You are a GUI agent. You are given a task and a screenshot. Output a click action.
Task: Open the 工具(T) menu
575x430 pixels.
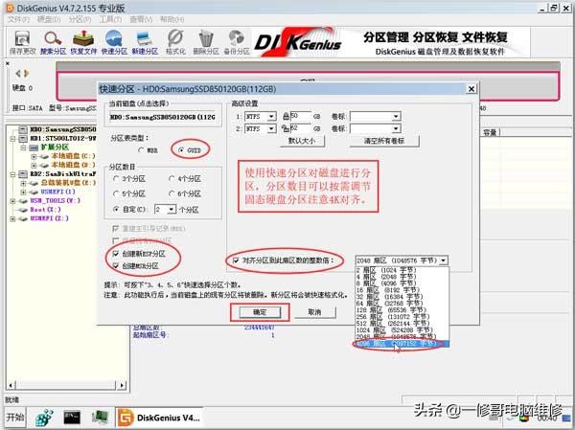pyautogui.click(x=110, y=19)
